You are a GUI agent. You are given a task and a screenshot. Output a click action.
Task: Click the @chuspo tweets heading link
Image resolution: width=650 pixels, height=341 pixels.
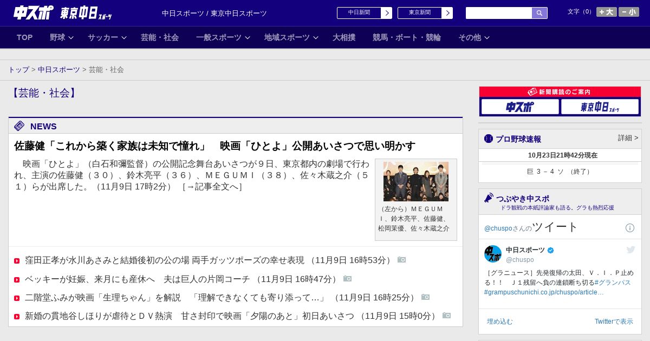coord(531,227)
